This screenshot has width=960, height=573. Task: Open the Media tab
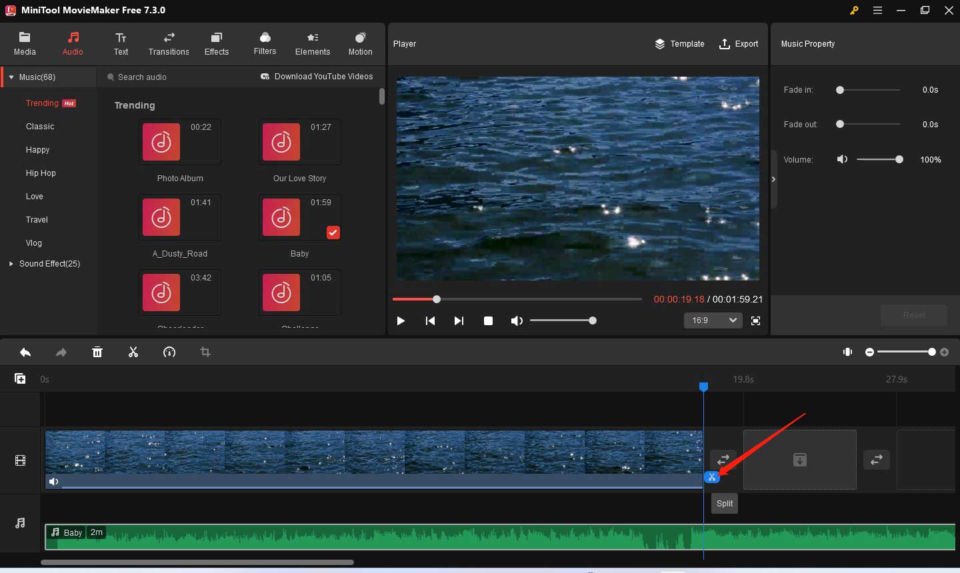pos(25,43)
